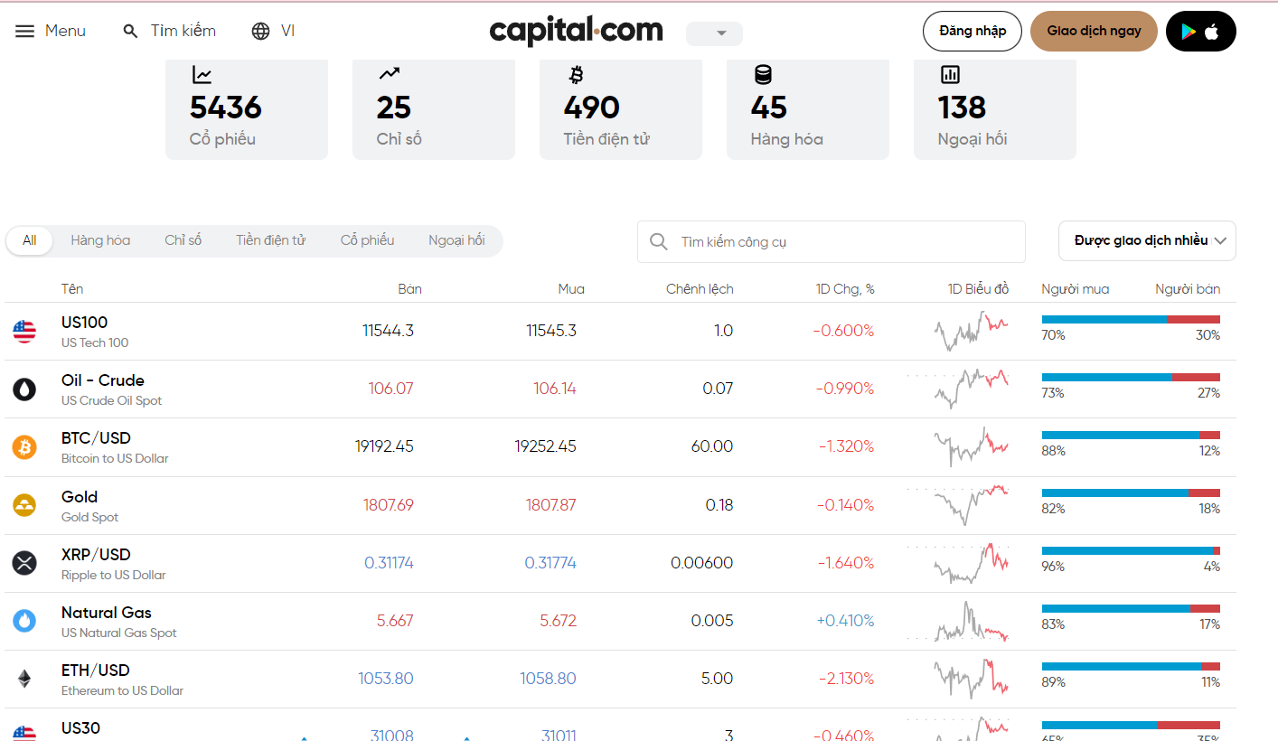Click Oil - Crude buy price 106.14
This screenshot has width=1278, height=741.
555,389
